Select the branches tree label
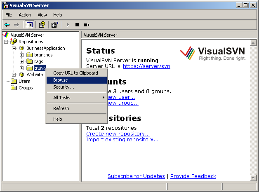Image resolution: width=259 pixels, height=192 pixels. (x=43, y=55)
